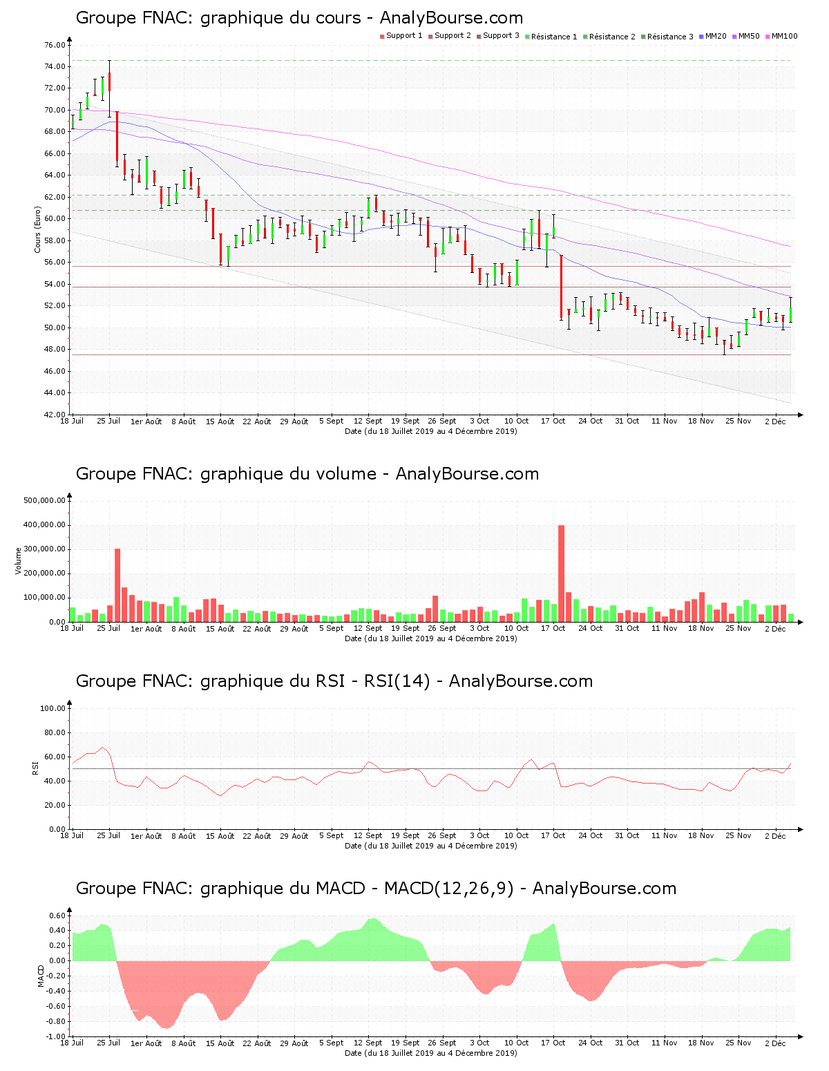Click '3 Oct' date label on MACD chart
This screenshot has width=829, height=1071.
coord(479,1043)
